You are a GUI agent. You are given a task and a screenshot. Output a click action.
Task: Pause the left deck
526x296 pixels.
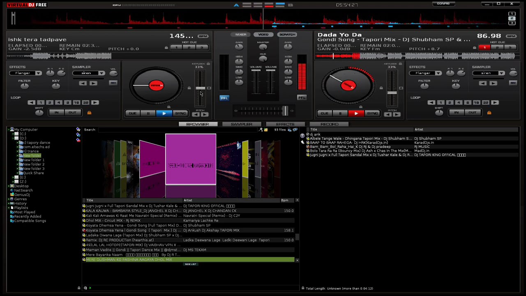[148, 113]
